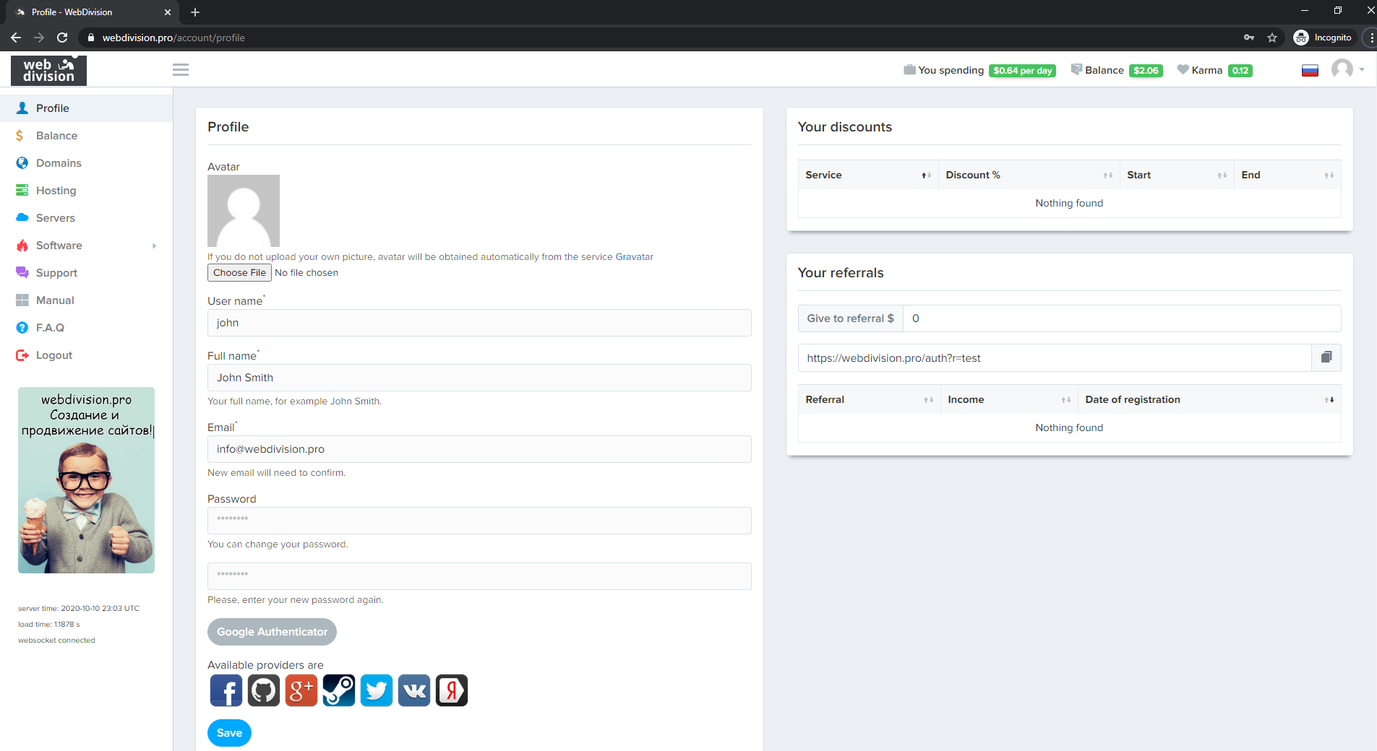Choose the Yandex provider icon

(452, 690)
